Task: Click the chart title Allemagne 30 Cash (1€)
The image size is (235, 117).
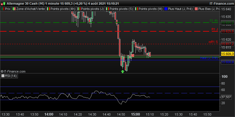Action: [25, 3]
